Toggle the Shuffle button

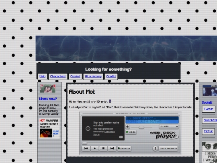(x=124, y=148)
